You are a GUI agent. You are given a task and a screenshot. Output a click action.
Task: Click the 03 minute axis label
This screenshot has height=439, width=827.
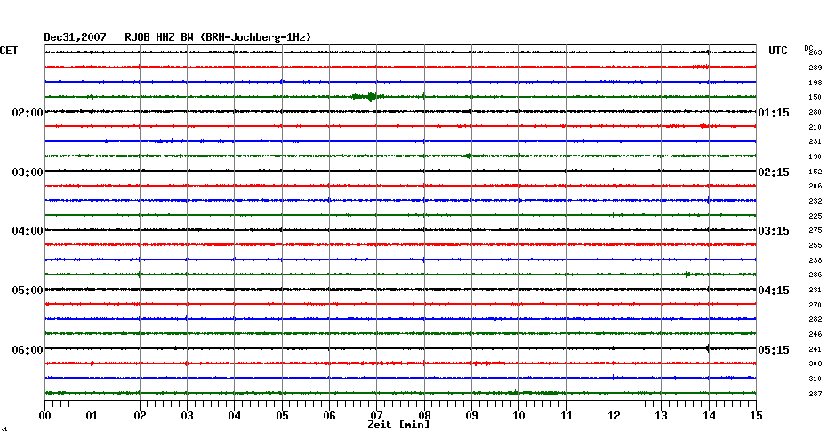pyautogui.click(x=188, y=416)
